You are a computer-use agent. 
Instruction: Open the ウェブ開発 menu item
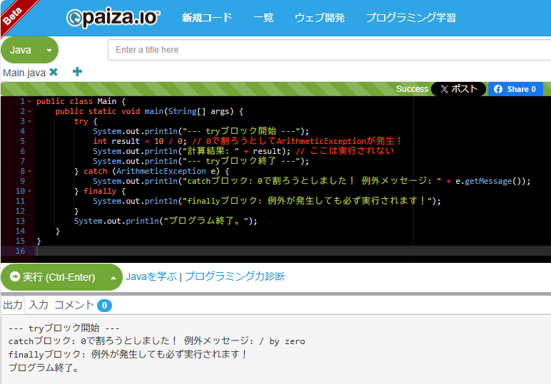click(319, 18)
